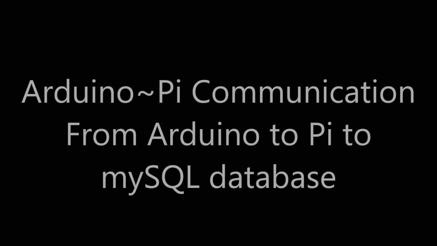Click "Arduino" in the second text line
The height and width of the screenshot is (246, 437).
[203, 135]
